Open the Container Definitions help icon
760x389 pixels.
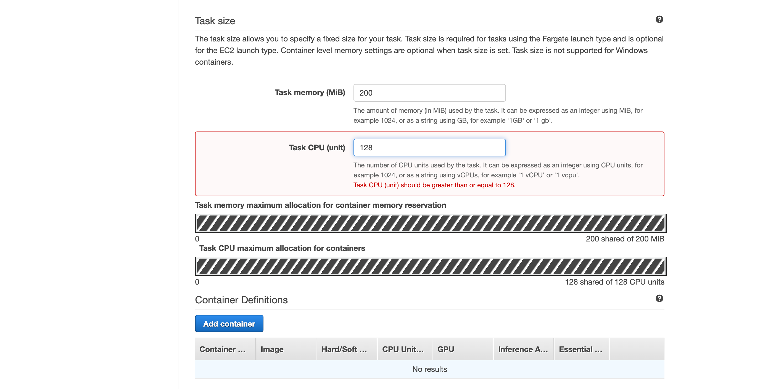tap(660, 298)
